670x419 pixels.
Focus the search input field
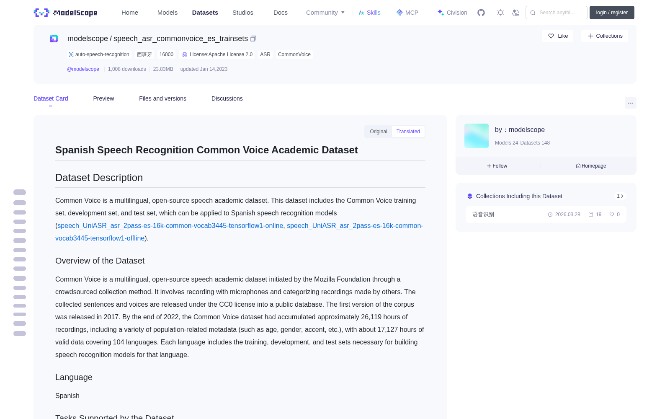557,13
